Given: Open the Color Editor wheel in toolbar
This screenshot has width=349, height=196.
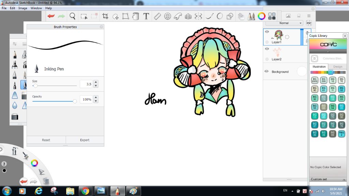Looking at the screenshot, I should tap(261, 16).
